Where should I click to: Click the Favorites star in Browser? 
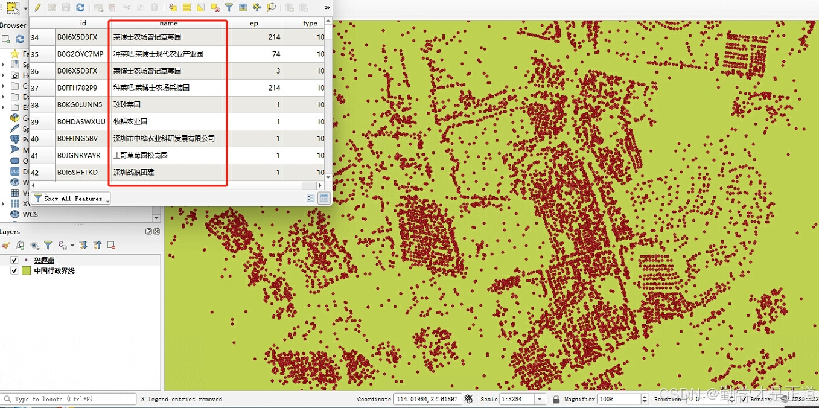(15, 54)
